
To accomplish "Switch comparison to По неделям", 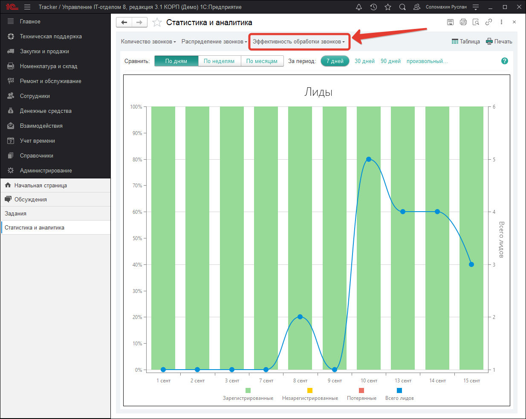I will tap(219, 61).
